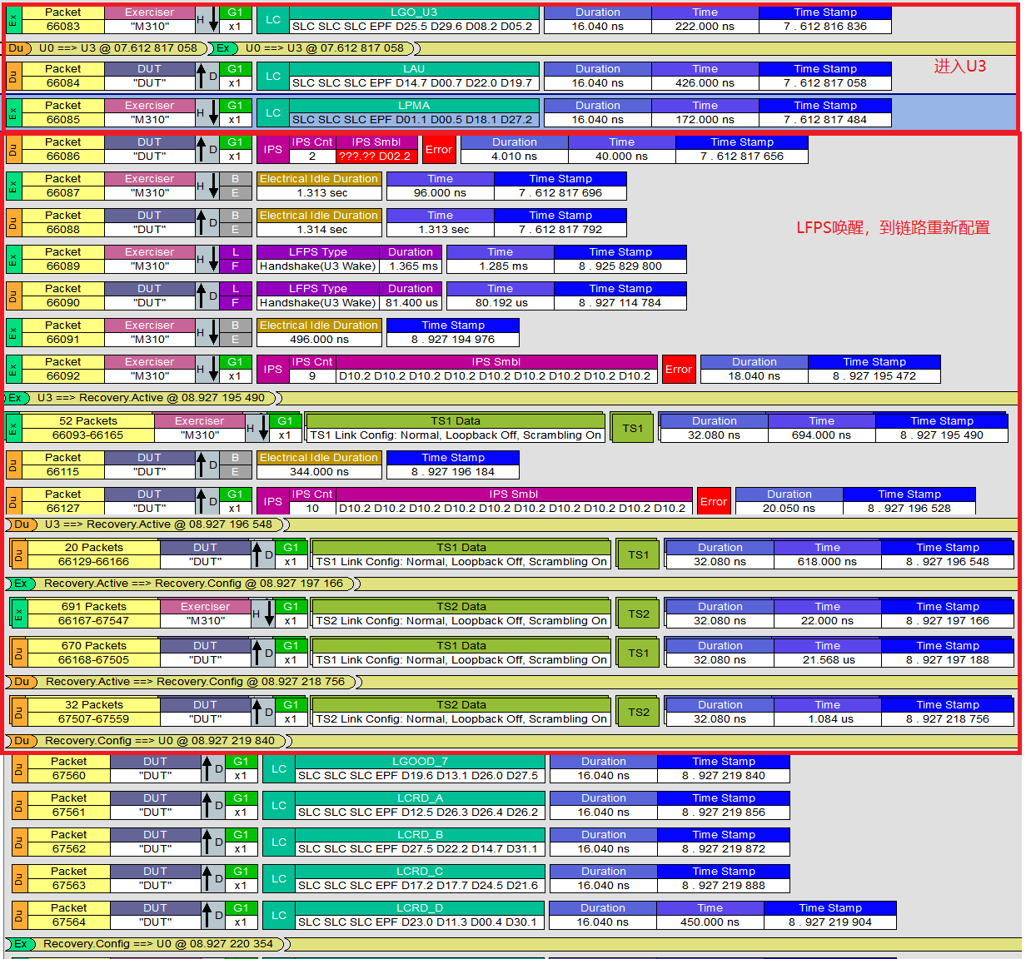This screenshot has height=959, width=1026.
Task: Click the LGOOD_7 field in packet 67560
Action: pyautogui.click(x=420, y=769)
